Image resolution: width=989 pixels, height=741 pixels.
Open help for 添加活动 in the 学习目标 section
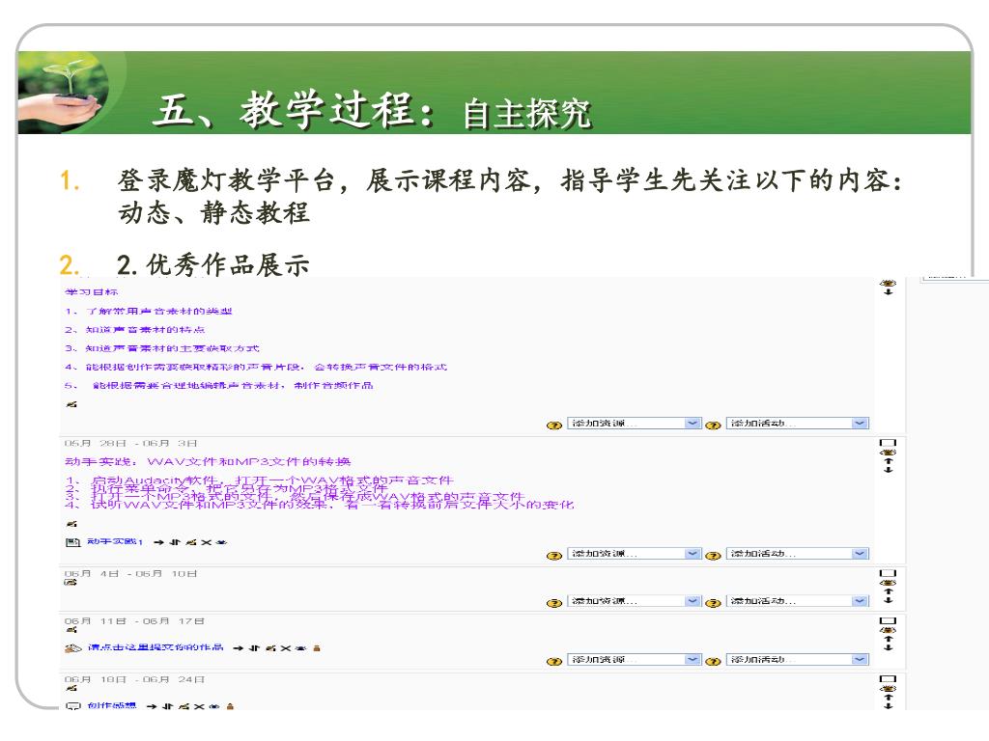pos(713,425)
